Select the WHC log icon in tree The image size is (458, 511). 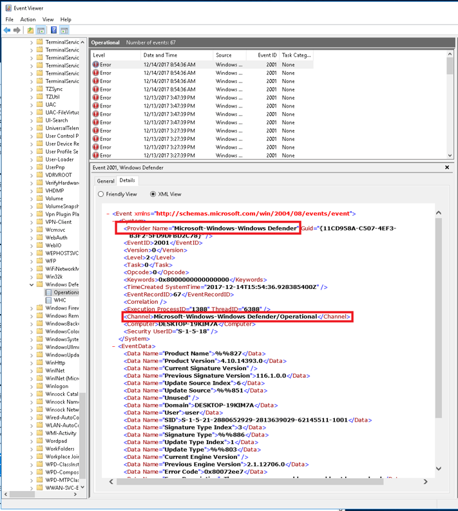[48, 300]
